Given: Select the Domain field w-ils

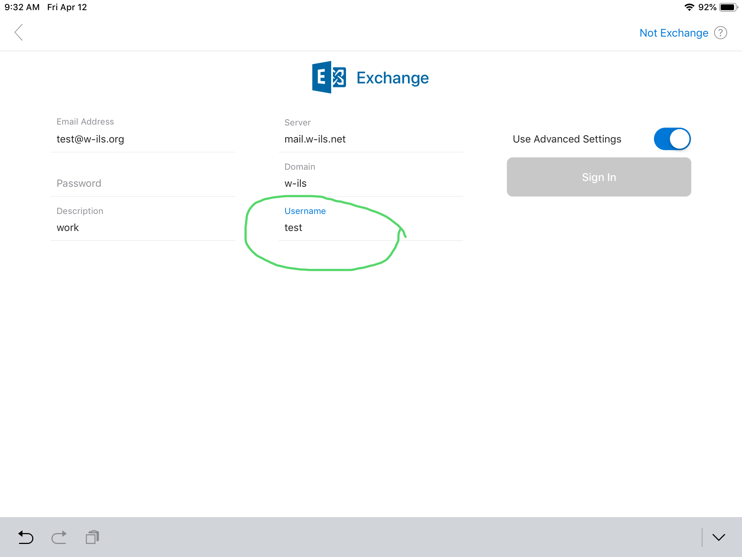Looking at the screenshot, I should [370, 183].
